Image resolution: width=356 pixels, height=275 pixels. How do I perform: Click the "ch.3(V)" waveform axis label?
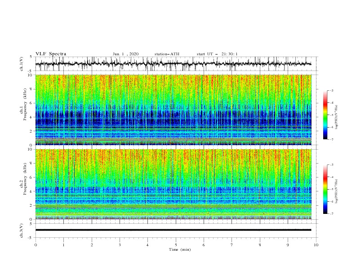[22, 231]
